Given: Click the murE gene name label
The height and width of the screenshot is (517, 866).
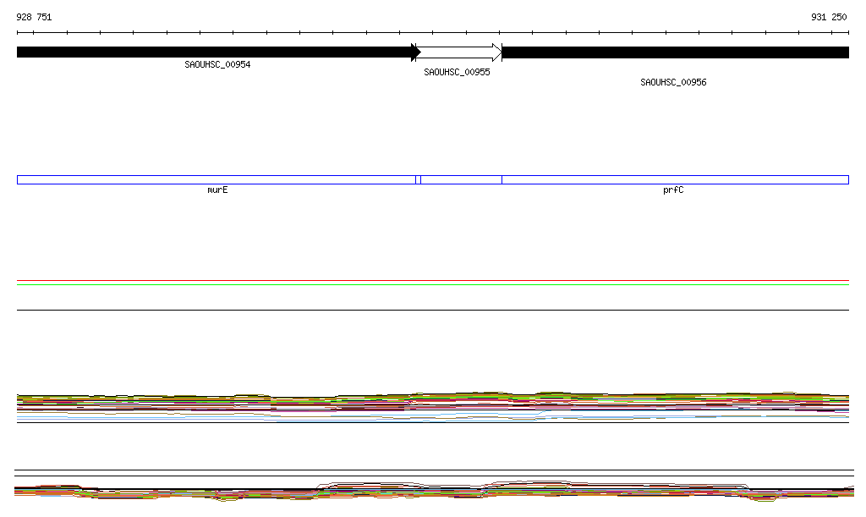Looking at the screenshot, I should coord(217,190).
